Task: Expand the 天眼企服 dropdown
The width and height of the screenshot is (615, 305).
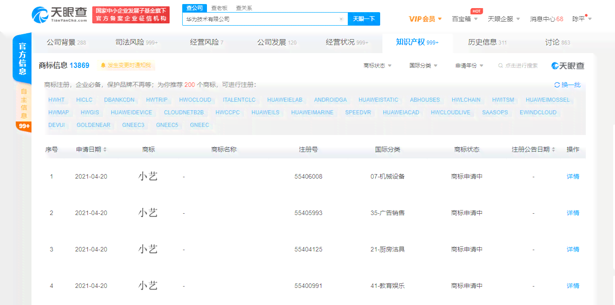Action: pyautogui.click(x=504, y=19)
